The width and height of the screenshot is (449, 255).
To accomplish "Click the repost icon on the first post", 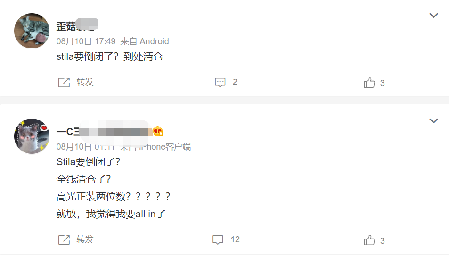I will [x=64, y=82].
